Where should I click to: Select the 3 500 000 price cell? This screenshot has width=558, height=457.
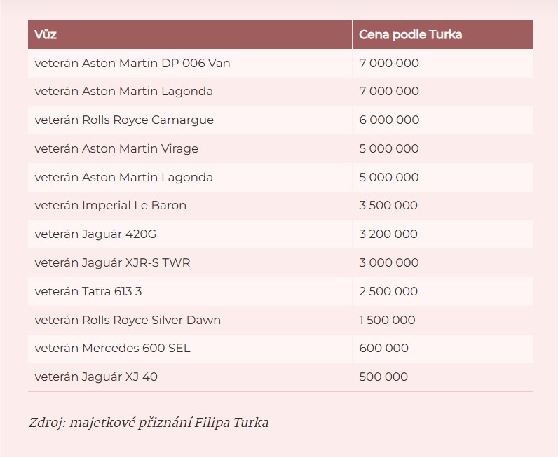pyautogui.click(x=388, y=205)
